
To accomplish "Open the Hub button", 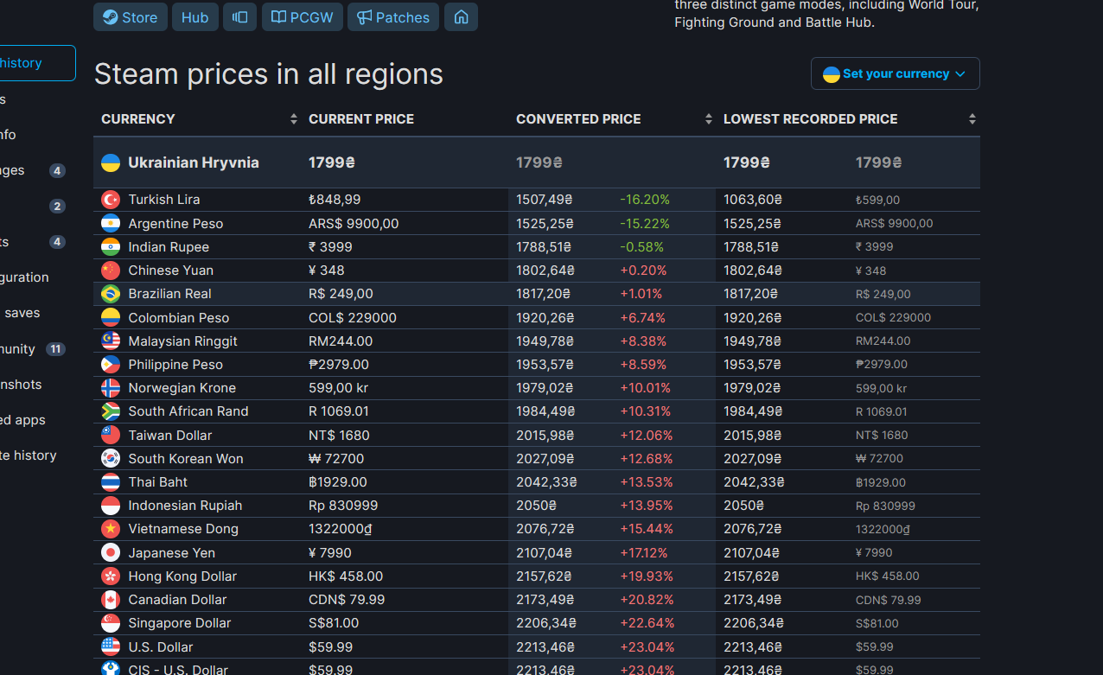I will pyautogui.click(x=195, y=17).
